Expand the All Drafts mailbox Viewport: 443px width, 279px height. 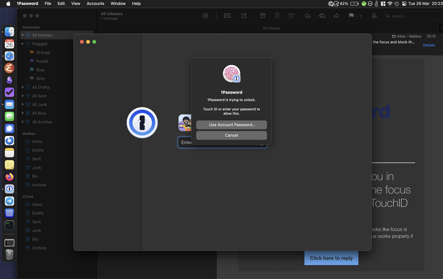(x=23, y=87)
